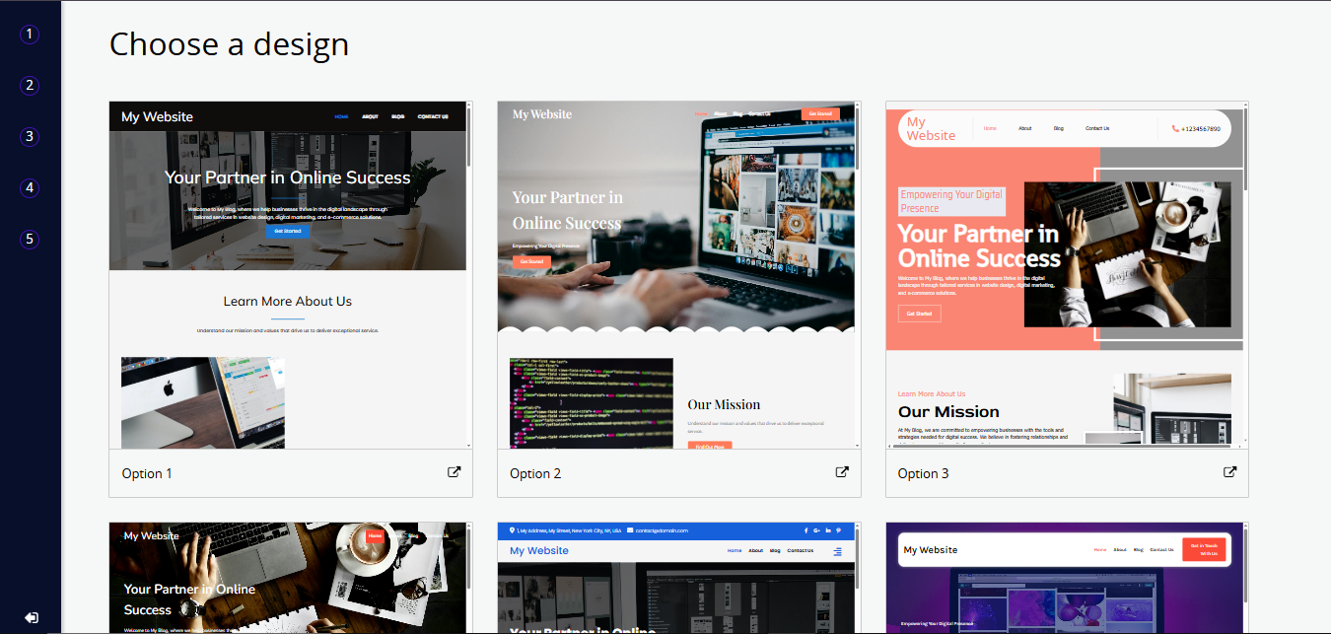Select step 1 circle in the sidebar

tap(29, 34)
